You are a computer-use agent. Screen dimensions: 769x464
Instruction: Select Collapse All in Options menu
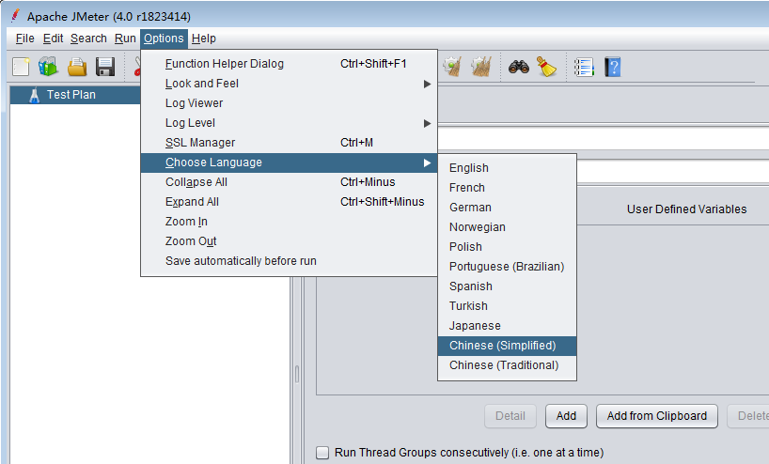point(289,182)
